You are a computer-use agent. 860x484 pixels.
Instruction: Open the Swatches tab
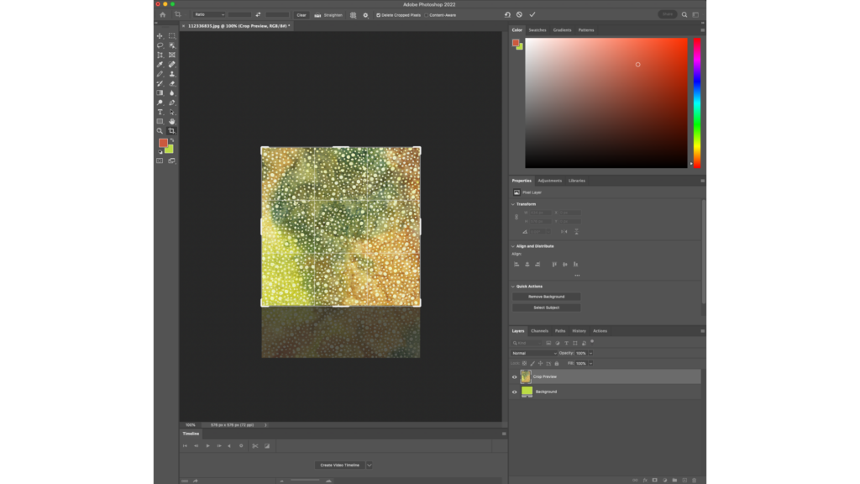tap(537, 30)
